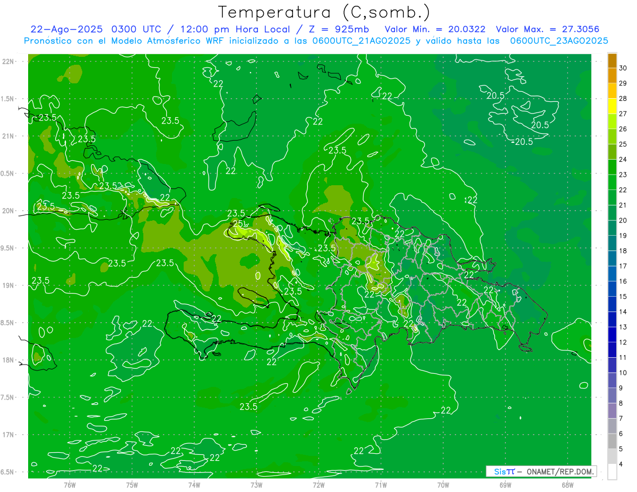Click the '71W' longitude axis label

381,485
